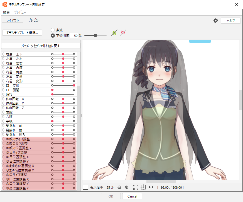Viewport: 243px width, 202px height.
Task: Click the 呼吸 parameter slider
Action: coord(63,121)
